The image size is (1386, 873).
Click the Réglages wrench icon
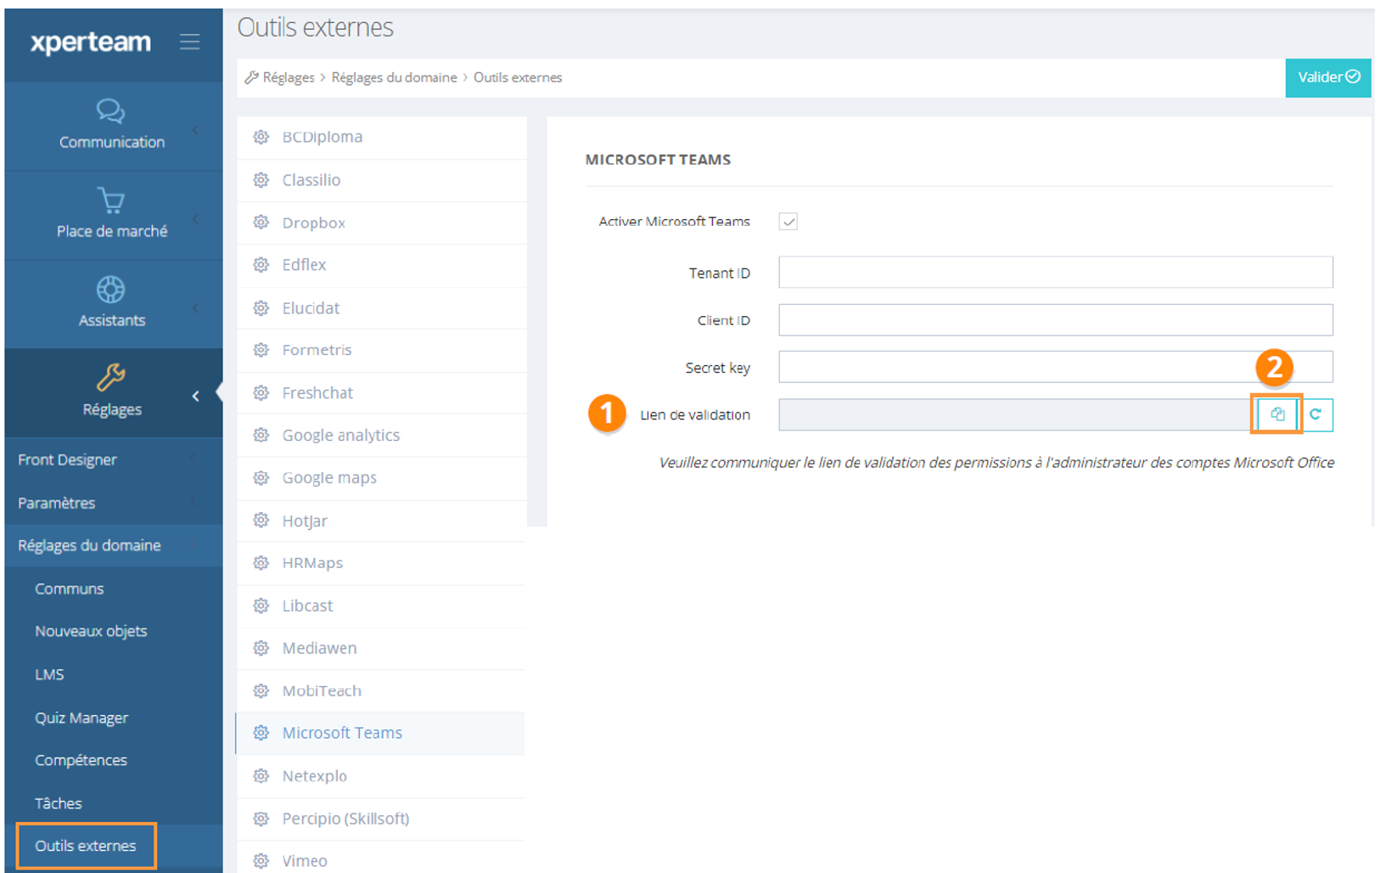[110, 378]
